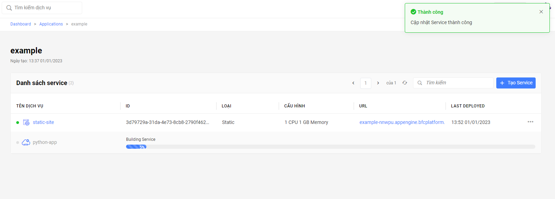The image size is (555, 199).
Task: Navigate to Applications breadcrumb
Action: coord(51,24)
